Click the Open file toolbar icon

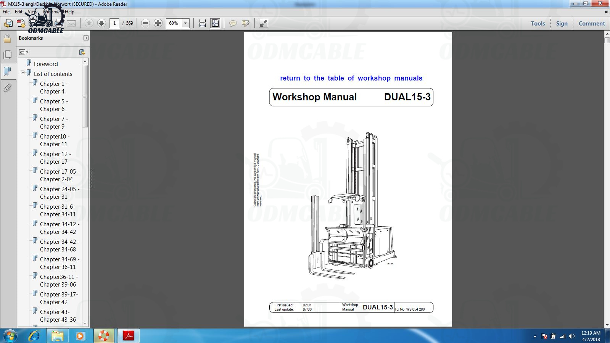tap(8, 24)
